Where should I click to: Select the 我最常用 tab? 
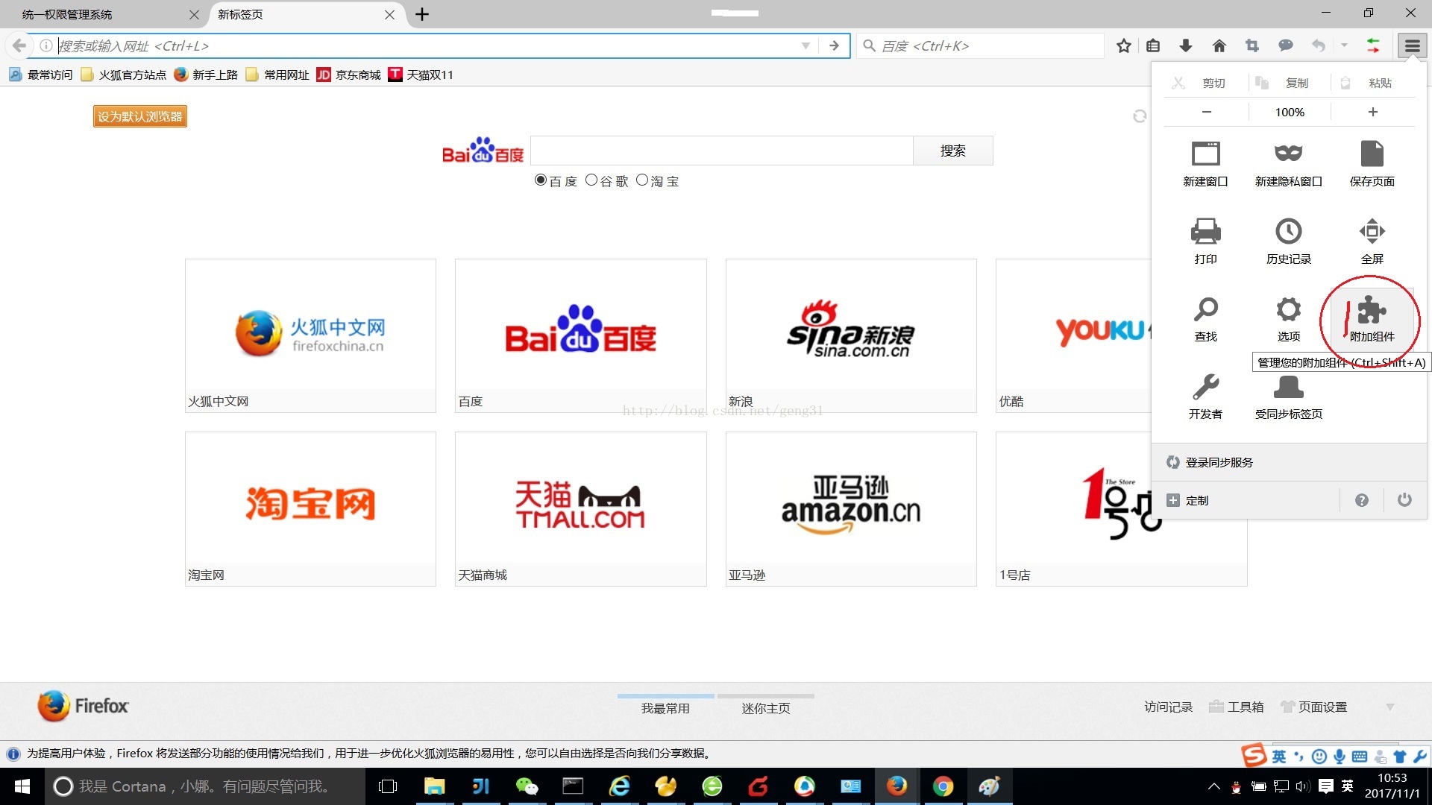click(665, 707)
